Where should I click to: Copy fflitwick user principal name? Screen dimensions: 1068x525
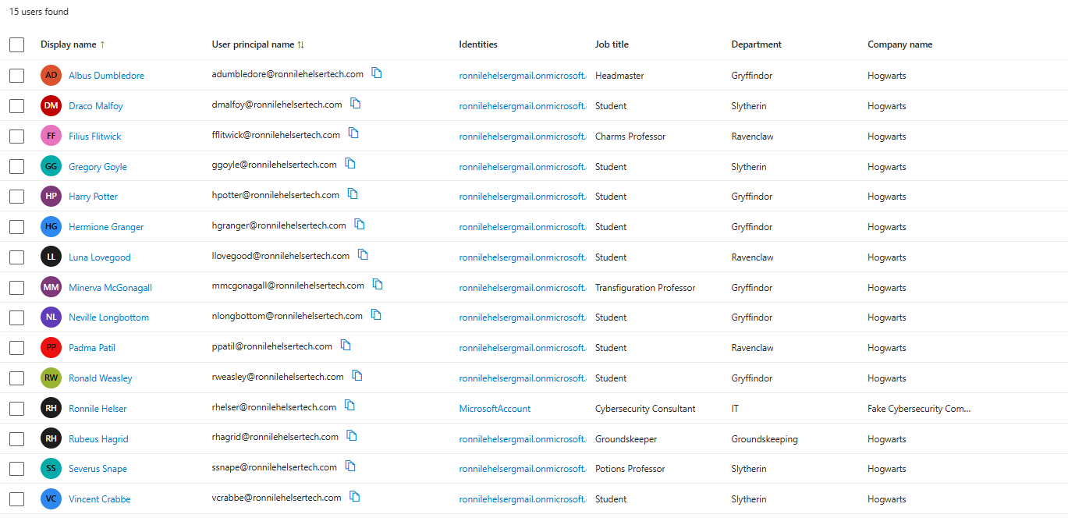353,133
